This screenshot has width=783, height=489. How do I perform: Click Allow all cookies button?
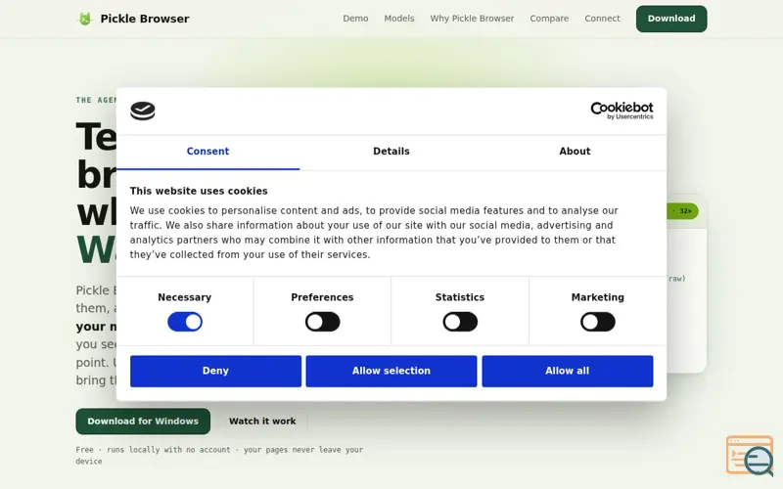click(568, 372)
